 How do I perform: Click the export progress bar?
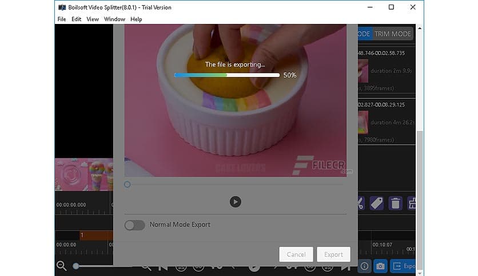pyautogui.click(x=227, y=75)
